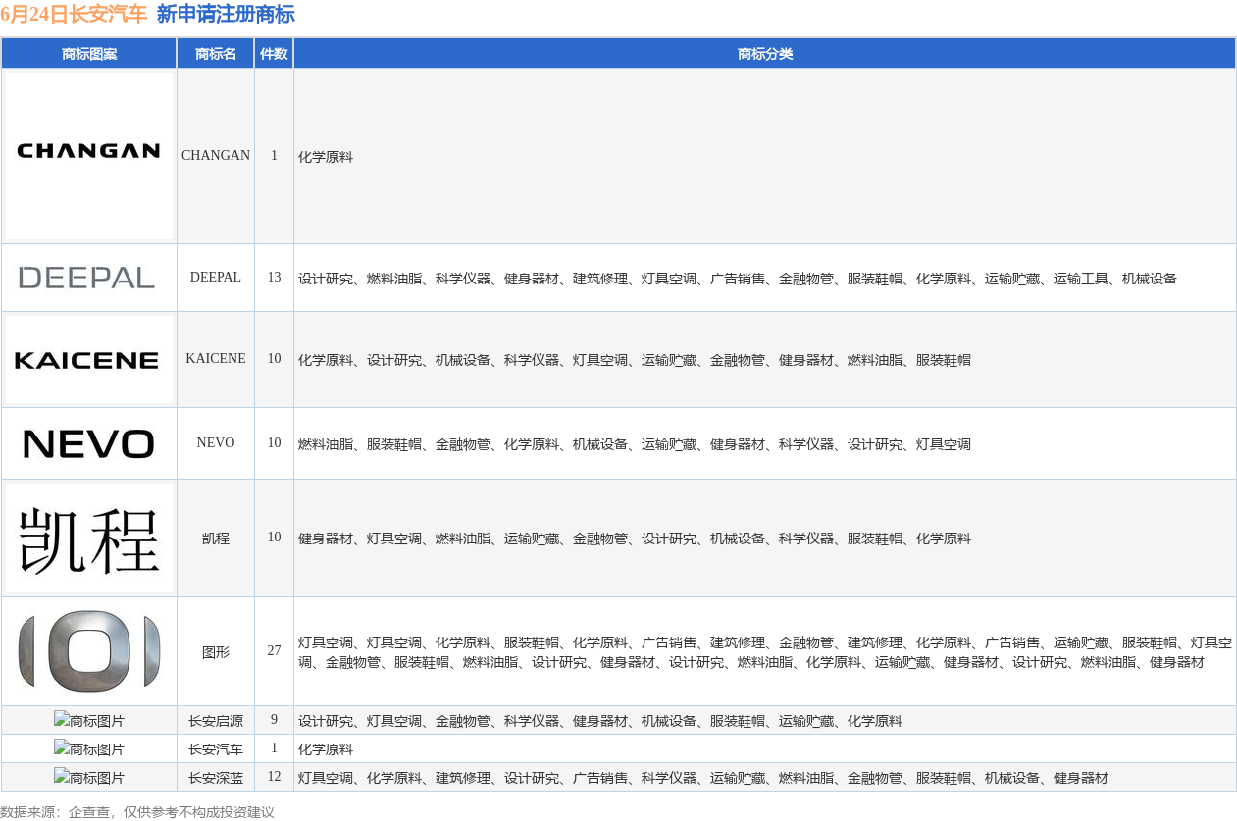Click broken image in 长安汽车 row
The height and width of the screenshot is (821, 1237).
pyautogui.click(x=89, y=749)
